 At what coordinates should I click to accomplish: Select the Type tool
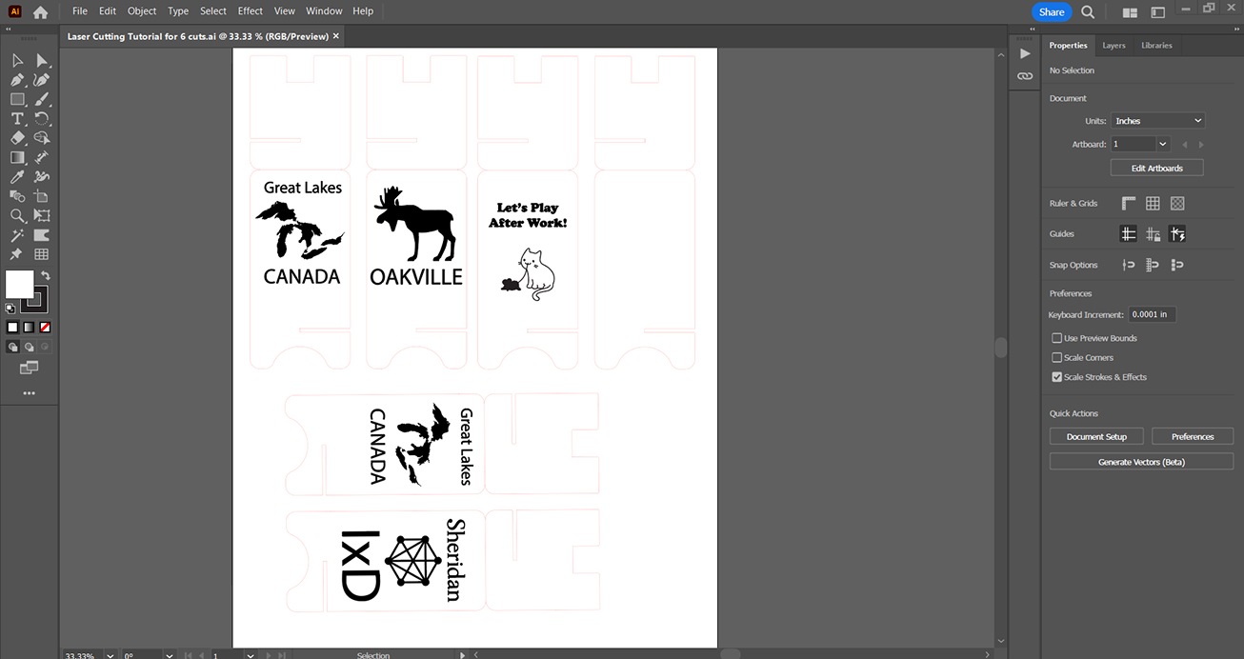click(x=17, y=119)
